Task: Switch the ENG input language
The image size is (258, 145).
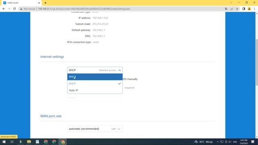Action: pyautogui.click(x=235, y=142)
